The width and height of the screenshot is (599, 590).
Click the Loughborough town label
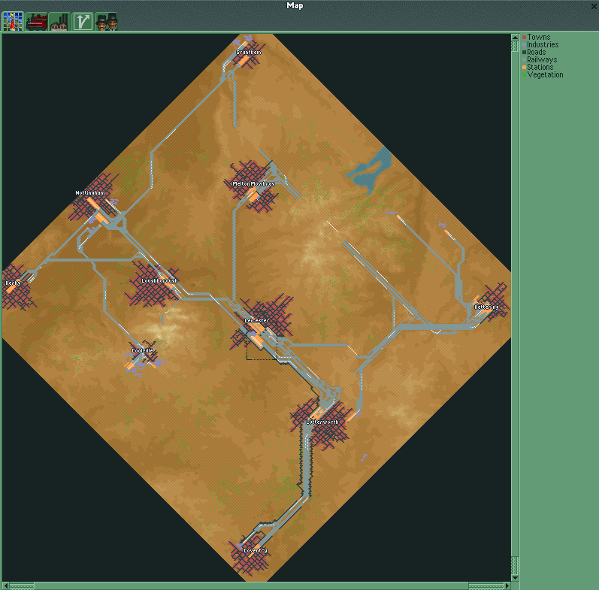(x=159, y=281)
